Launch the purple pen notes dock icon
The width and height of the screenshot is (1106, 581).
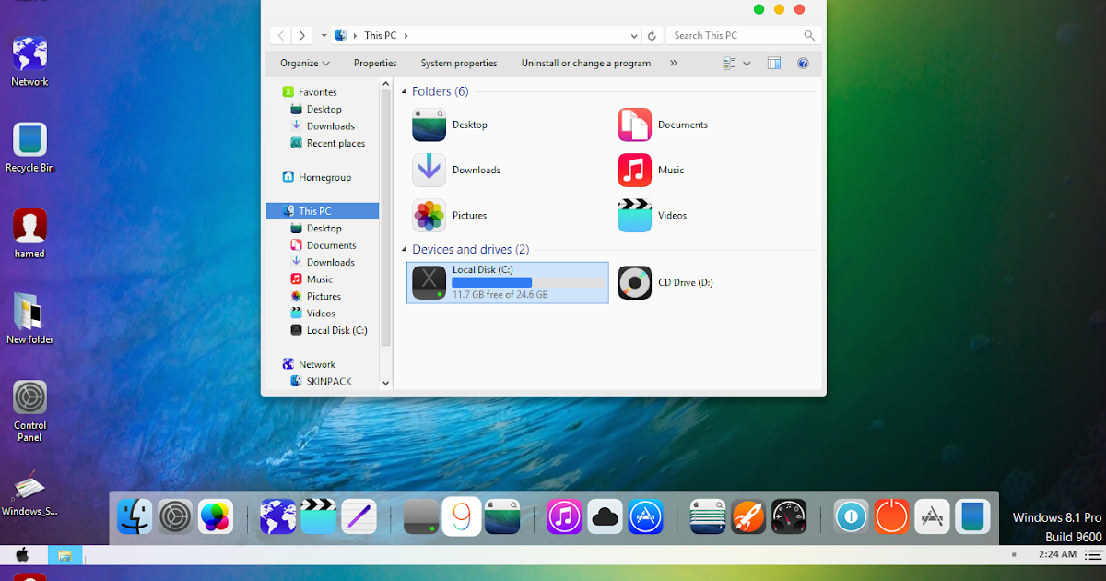pyautogui.click(x=359, y=516)
